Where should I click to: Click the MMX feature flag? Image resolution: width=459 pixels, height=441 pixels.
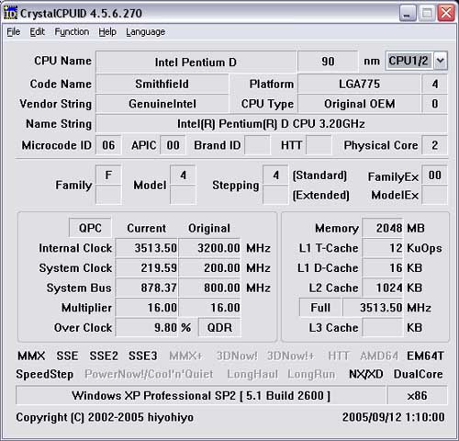point(31,356)
